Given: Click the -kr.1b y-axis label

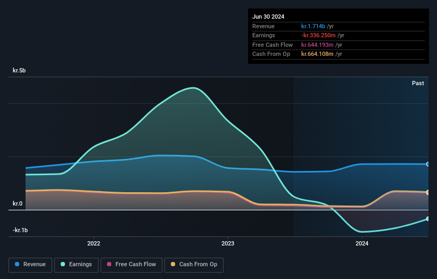Looking at the screenshot, I should (20, 230).
